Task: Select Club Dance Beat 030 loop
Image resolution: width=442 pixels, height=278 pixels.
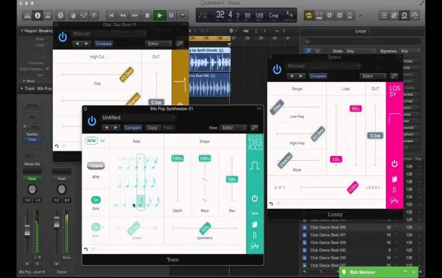Action: tap(328, 250)
